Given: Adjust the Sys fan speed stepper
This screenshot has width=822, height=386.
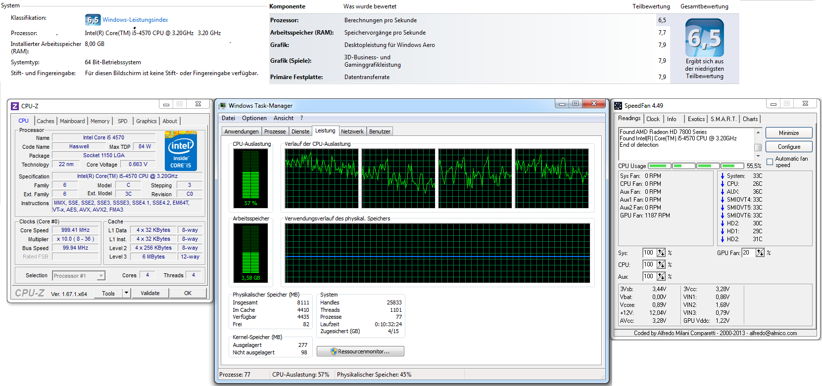Looking at the screenshot, I should pos(661,253).
